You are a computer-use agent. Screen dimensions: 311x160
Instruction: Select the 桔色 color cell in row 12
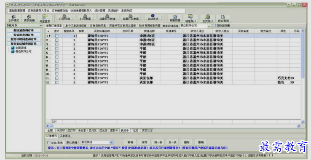pos(284,82)
